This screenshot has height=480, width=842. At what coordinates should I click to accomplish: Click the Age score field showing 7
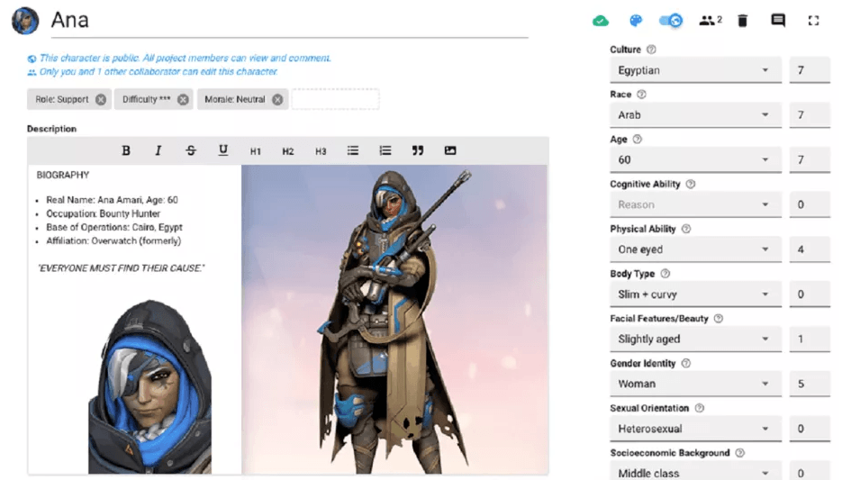[x=810, y=160]
